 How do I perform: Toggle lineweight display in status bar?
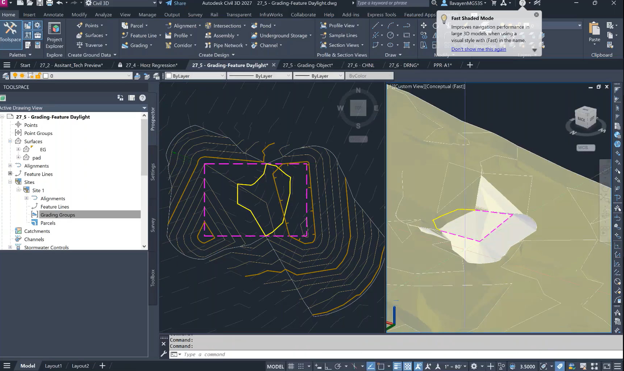point(398,366)
